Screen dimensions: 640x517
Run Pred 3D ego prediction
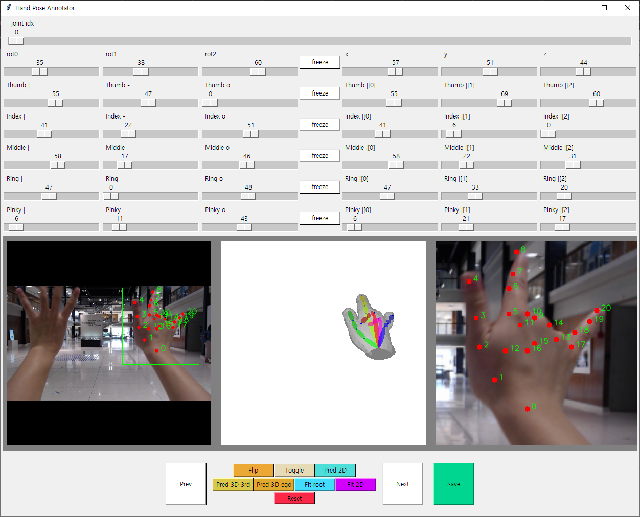[274, 484]
